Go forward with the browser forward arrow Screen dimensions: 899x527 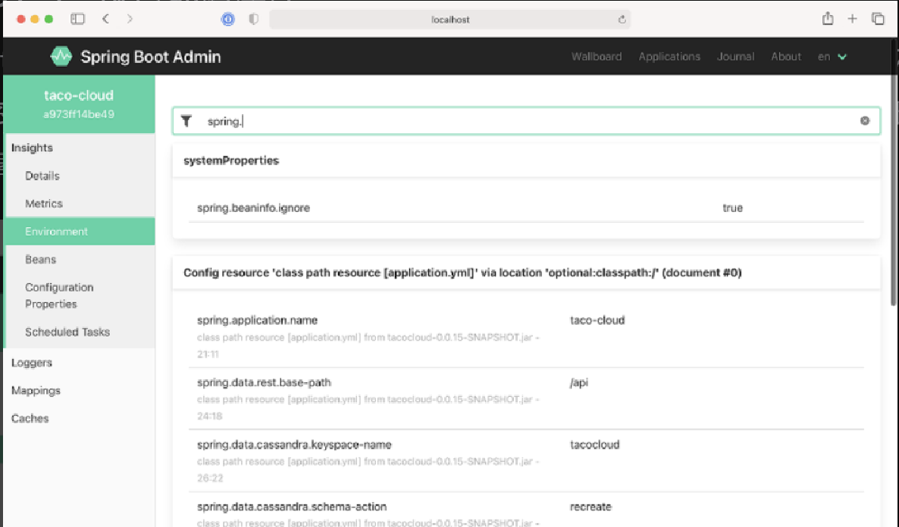130,19
